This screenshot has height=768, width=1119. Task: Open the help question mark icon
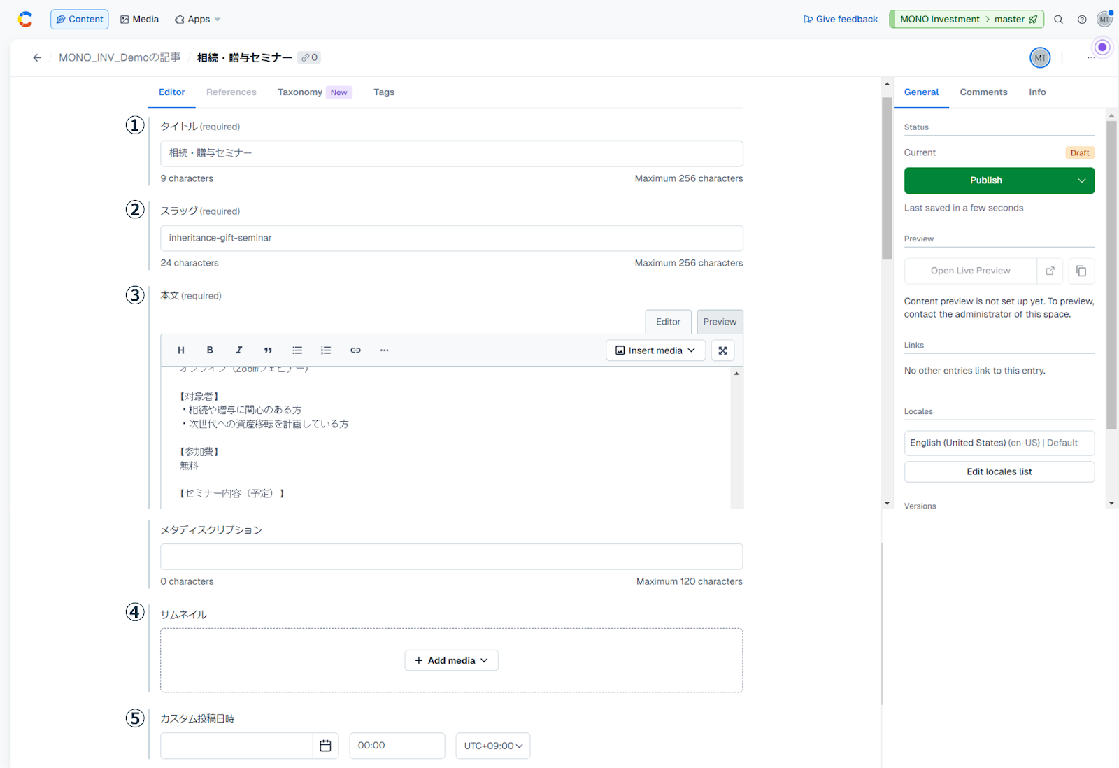(x=1082, y=20)
